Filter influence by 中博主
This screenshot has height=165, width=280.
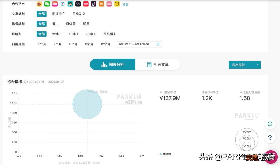coord(74,34)
